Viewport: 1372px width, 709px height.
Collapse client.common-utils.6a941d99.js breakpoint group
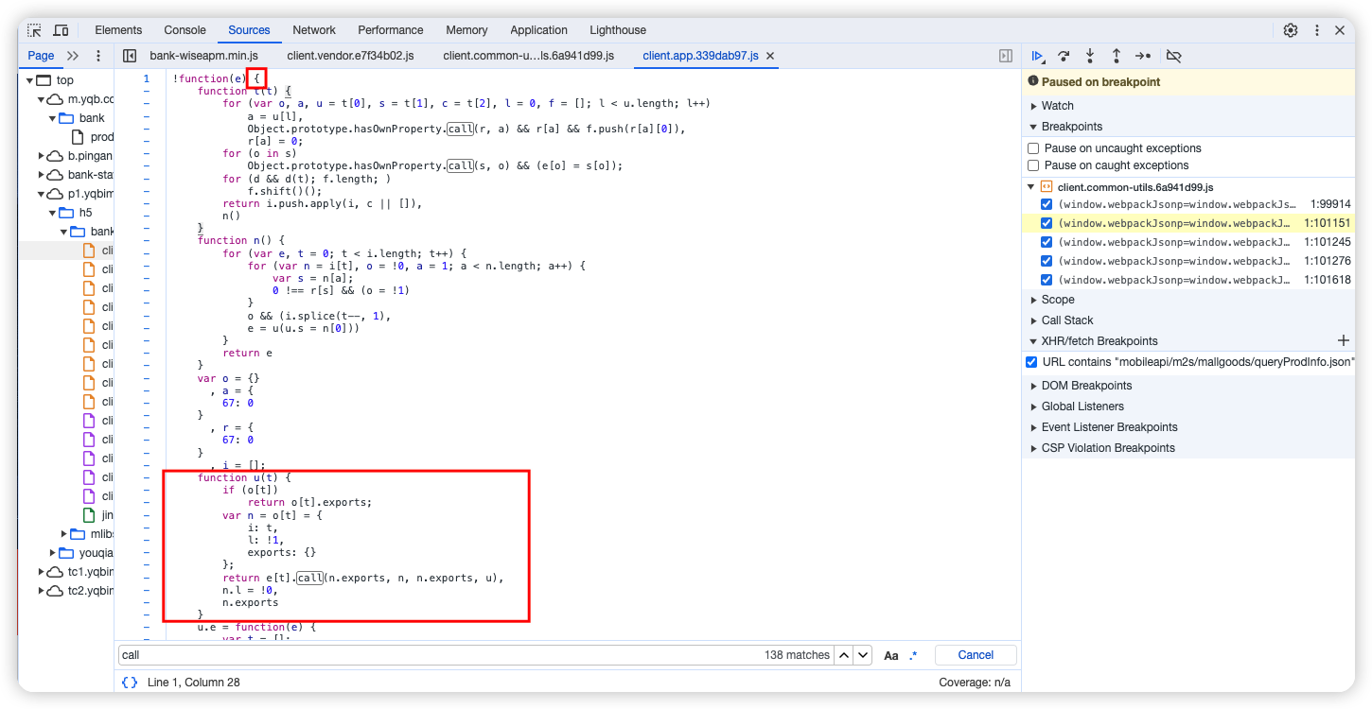pyautogui.click(x=1031, y=187)
